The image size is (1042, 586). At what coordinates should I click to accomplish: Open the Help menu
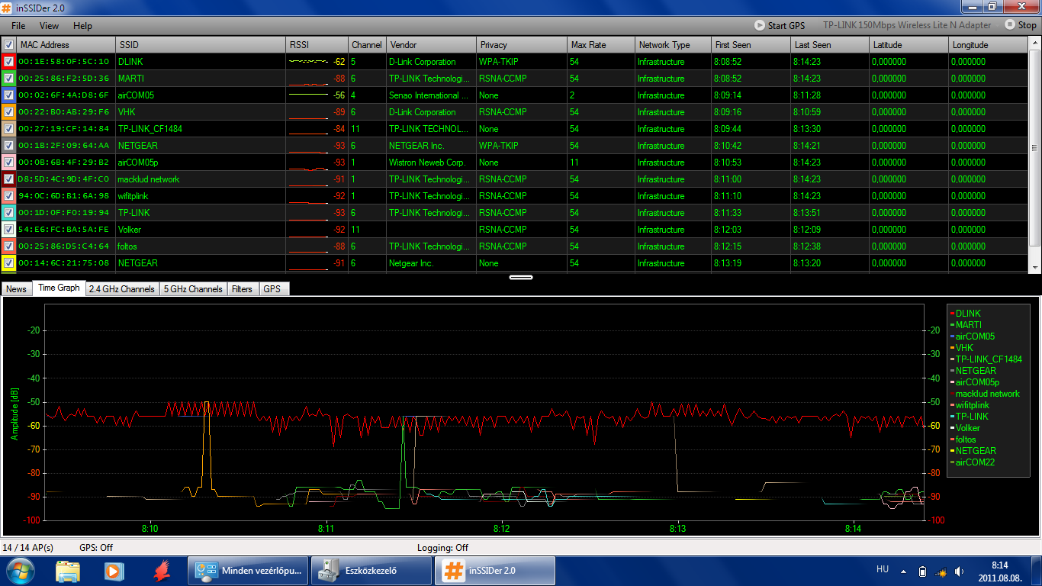[x=82, y=26]
